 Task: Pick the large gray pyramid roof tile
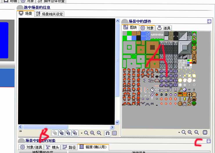point(185,48)
